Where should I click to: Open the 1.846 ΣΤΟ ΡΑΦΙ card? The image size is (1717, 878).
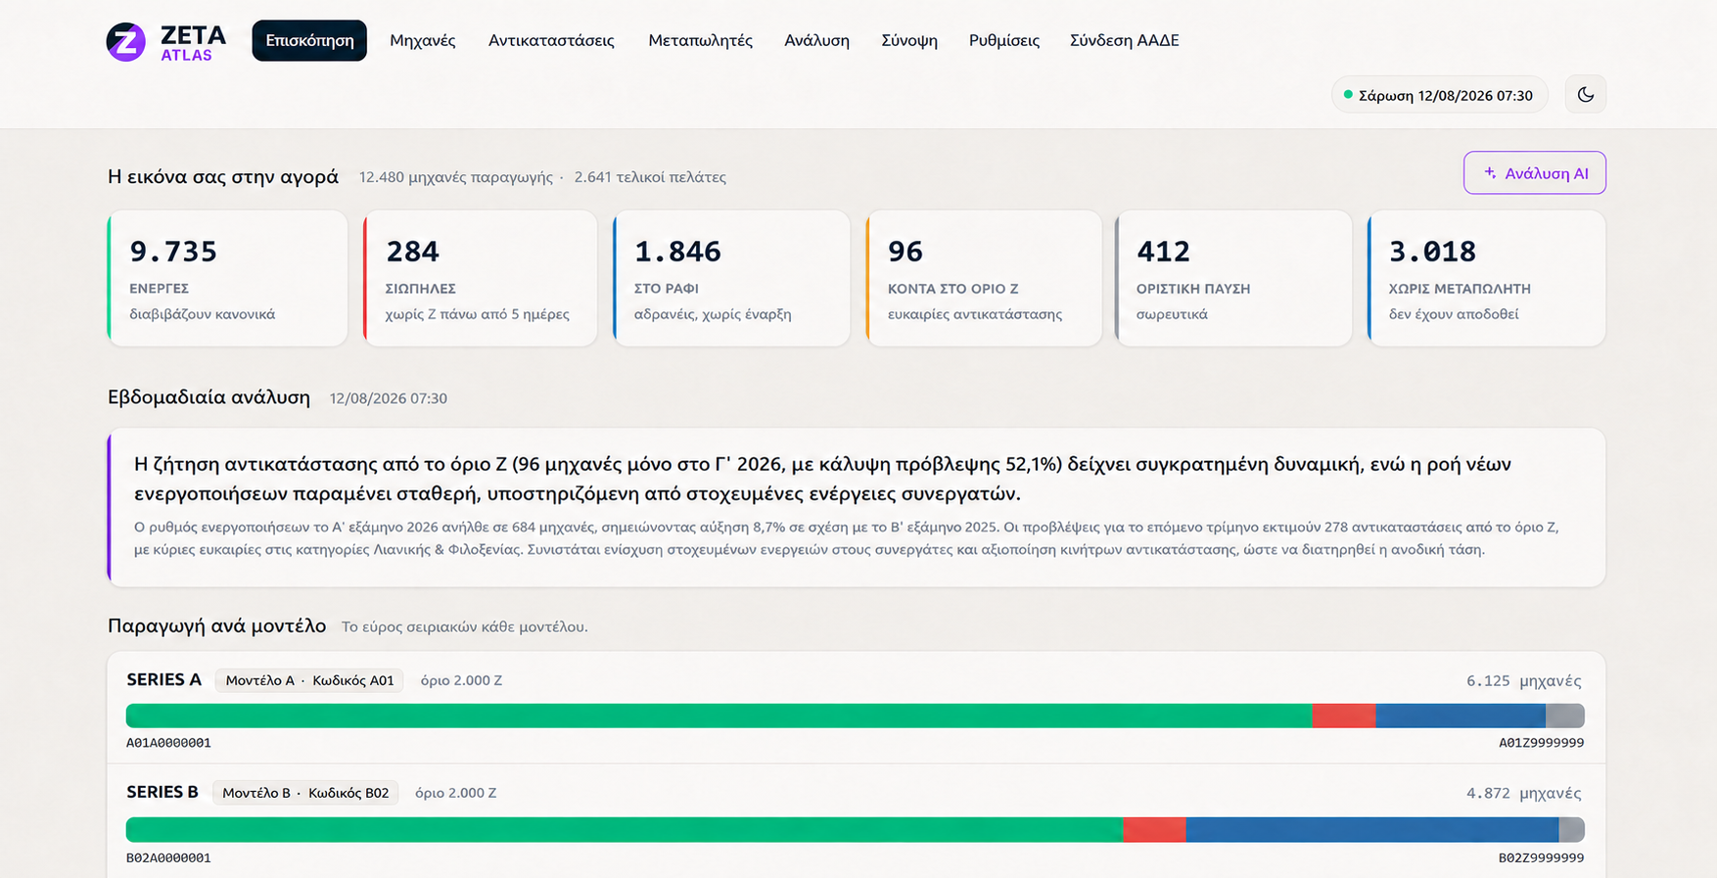(731, 278)
